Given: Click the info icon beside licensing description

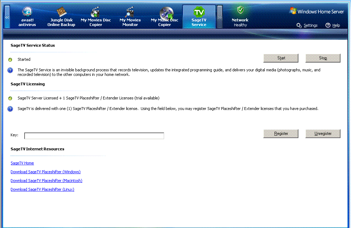Looking at the screenshot, I should [x=10, y=109].
